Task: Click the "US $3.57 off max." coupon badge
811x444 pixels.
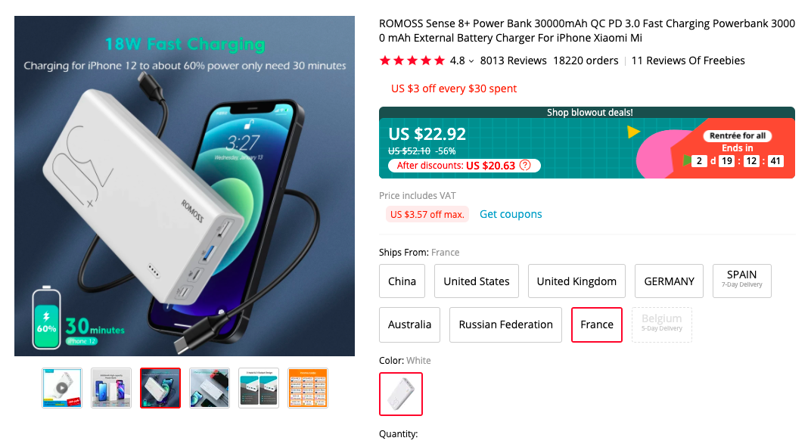Action: tap(427, 214)
